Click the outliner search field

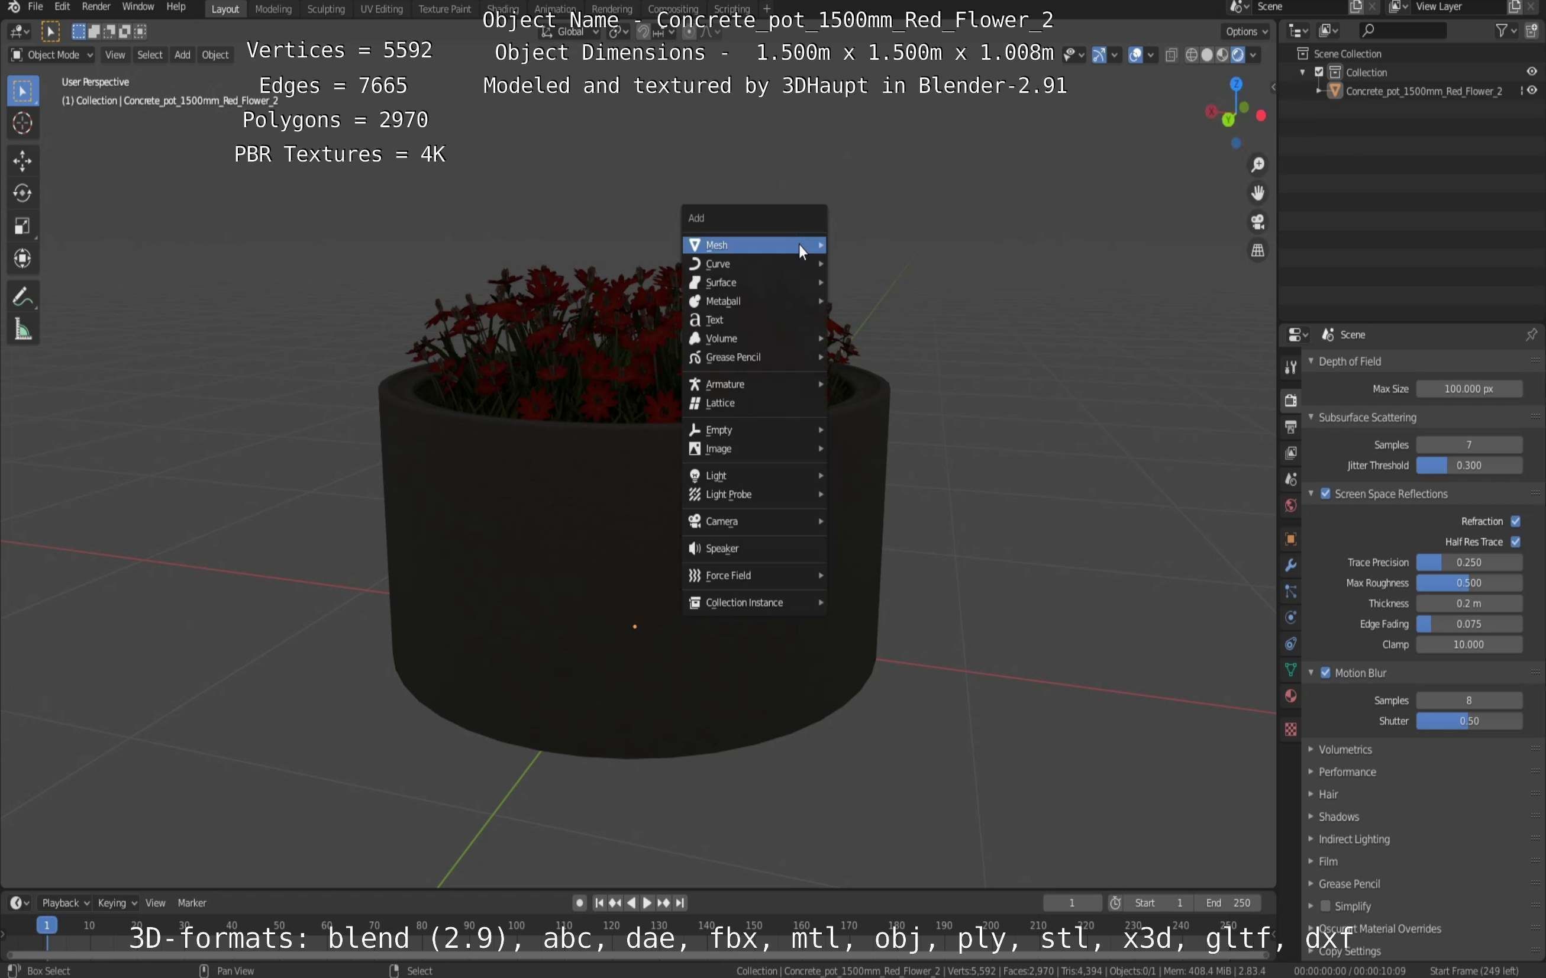coord(1402,30)
